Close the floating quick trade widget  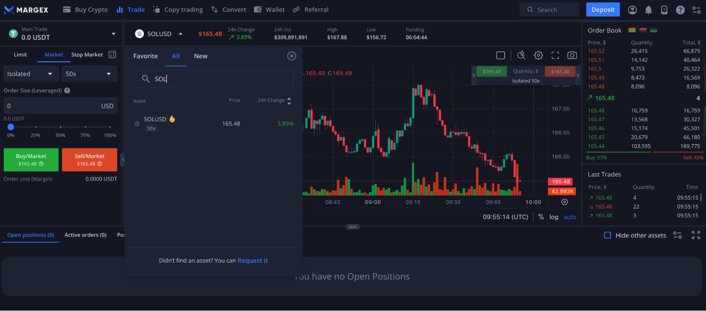[x=578, y=75]
